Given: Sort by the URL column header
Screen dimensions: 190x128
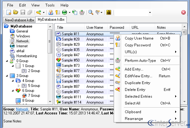Looking at the screenshot, I should pyautogui.click(x=142, y=28).
